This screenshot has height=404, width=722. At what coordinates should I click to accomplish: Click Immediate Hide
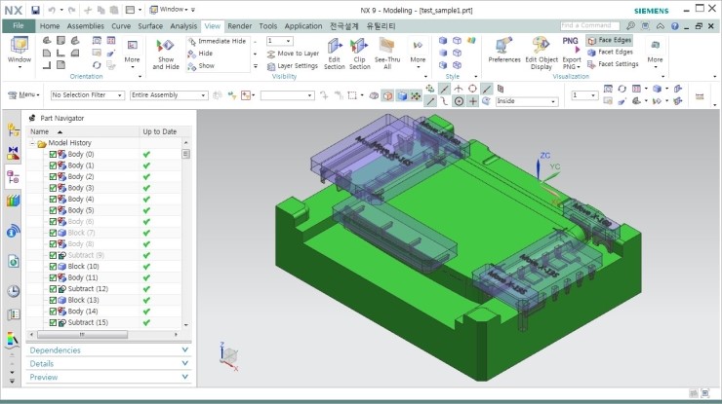217,41
